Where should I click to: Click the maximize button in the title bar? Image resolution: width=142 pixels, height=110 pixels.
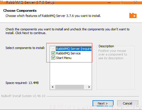pyautogui.click(x=122, y=3)
